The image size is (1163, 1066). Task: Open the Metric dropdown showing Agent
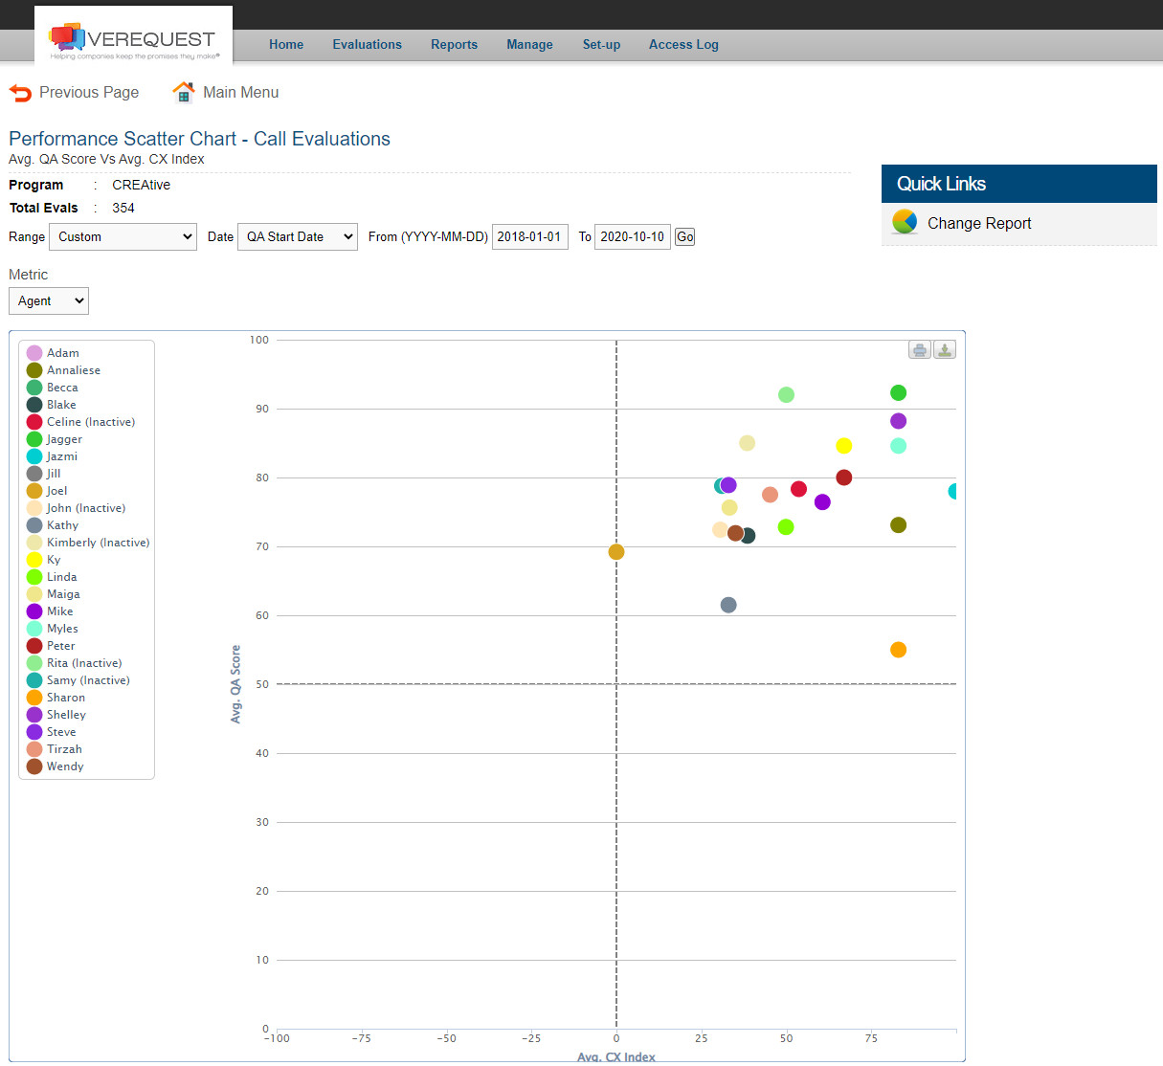[48, 300]
